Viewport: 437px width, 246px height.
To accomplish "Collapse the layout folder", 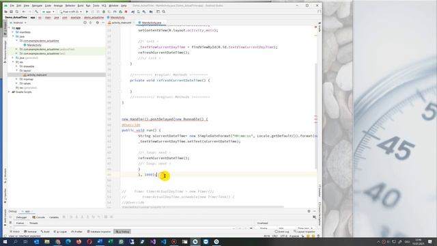I will click(16, 70).
